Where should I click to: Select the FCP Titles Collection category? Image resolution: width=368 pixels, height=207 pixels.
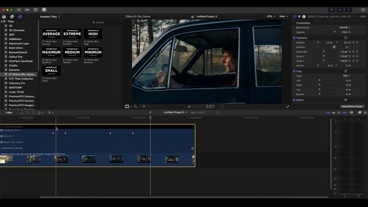(21, 79)
